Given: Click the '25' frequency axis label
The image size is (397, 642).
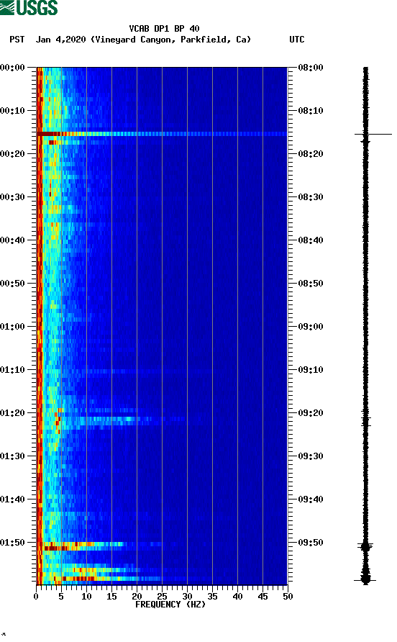Looking at the screenshot, I should 162,597.
